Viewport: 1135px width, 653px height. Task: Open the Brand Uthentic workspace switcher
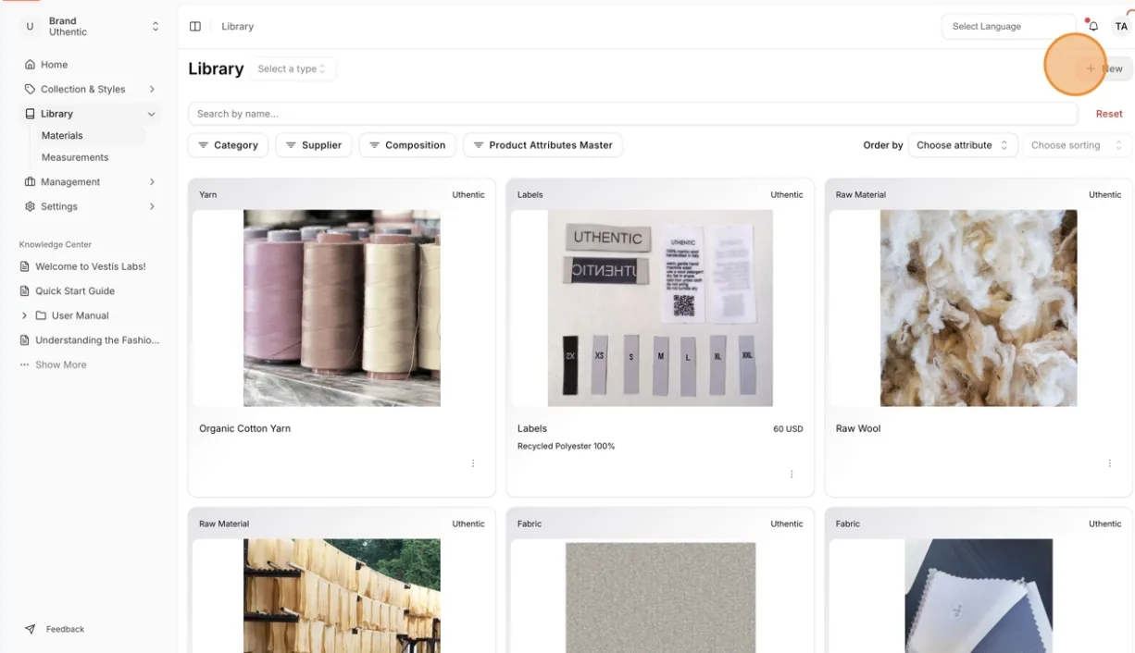pyautogui.click(x=90, y=27)
